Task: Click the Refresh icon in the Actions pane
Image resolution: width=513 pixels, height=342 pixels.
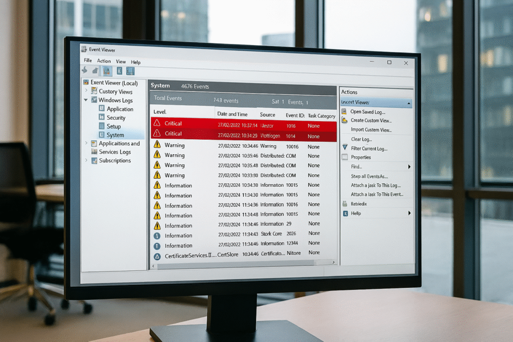Action: point(345,203)
